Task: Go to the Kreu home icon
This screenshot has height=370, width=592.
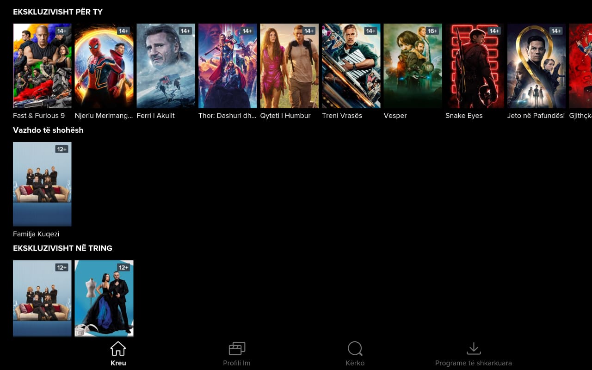Action: [x=118, y=349]
